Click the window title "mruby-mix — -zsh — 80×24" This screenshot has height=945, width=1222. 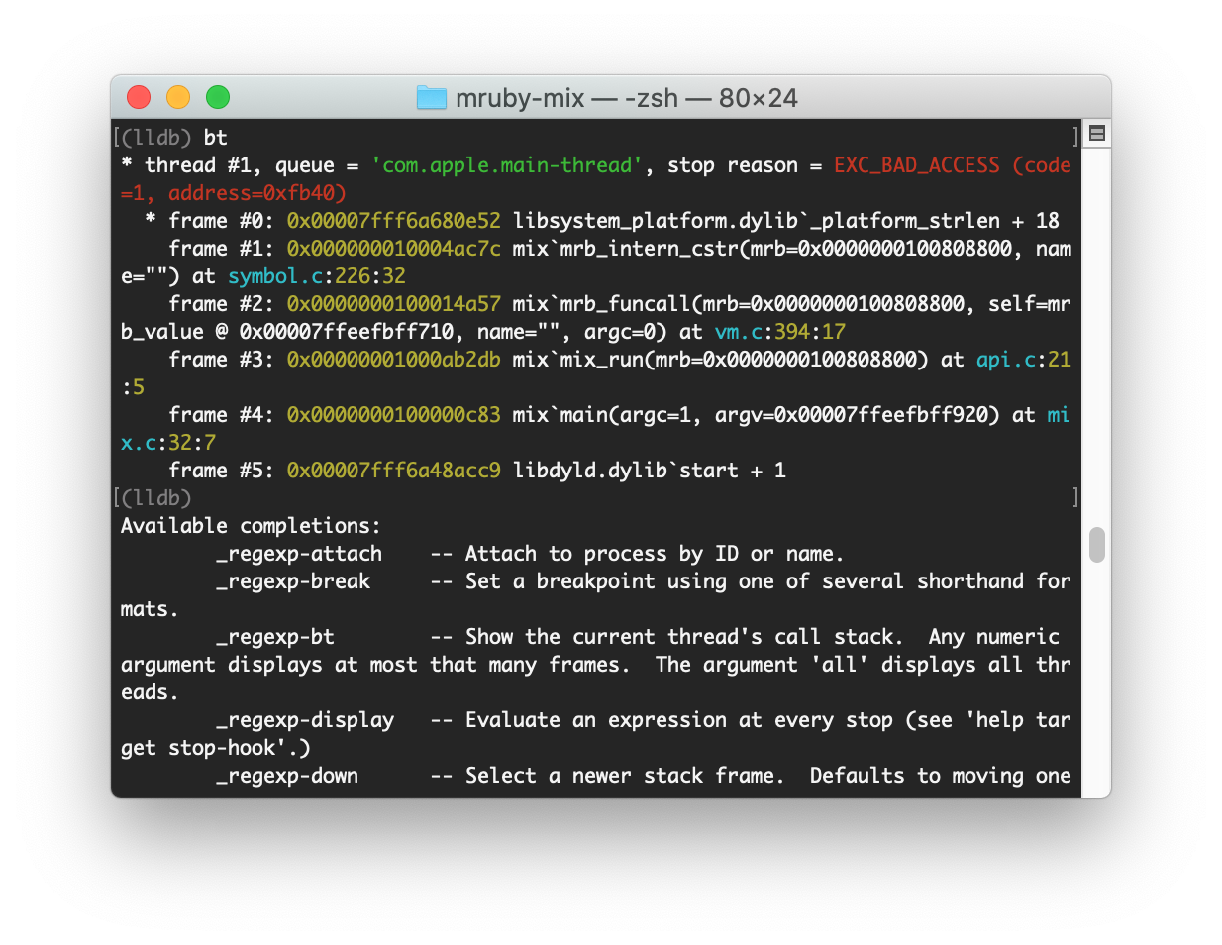[x=626, y=98]
